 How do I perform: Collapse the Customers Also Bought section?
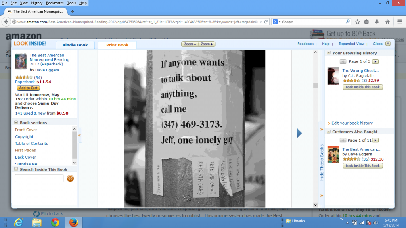[329, 132]
